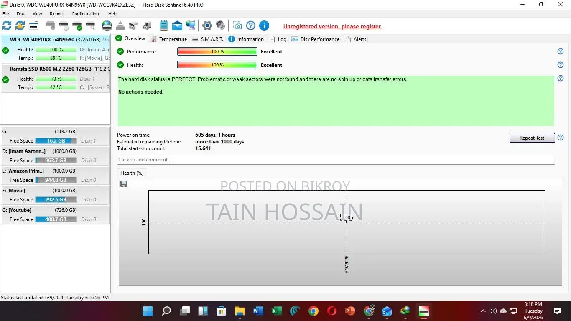Screen dimensions: 571x321
Task: Click the help icon beside Performance row
Action: [561, 51]
